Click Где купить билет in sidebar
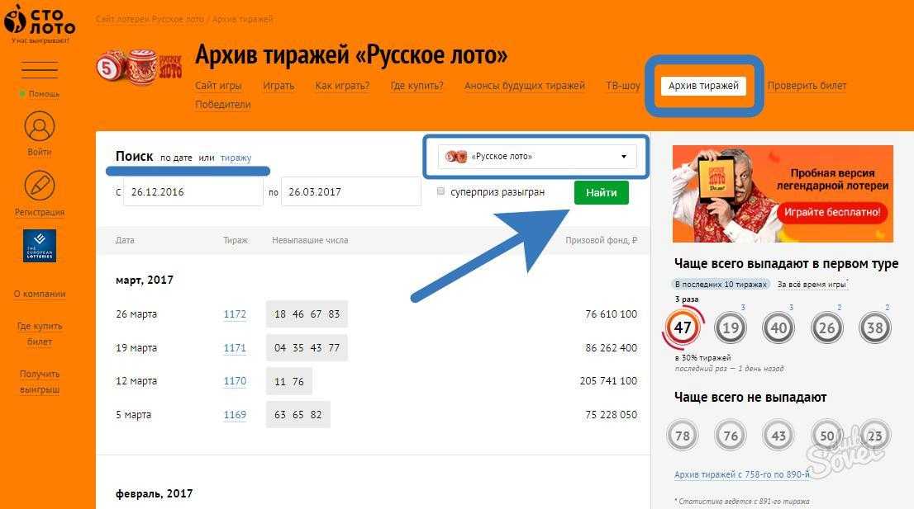Screen dimensions: 914x509 (40, 334)
